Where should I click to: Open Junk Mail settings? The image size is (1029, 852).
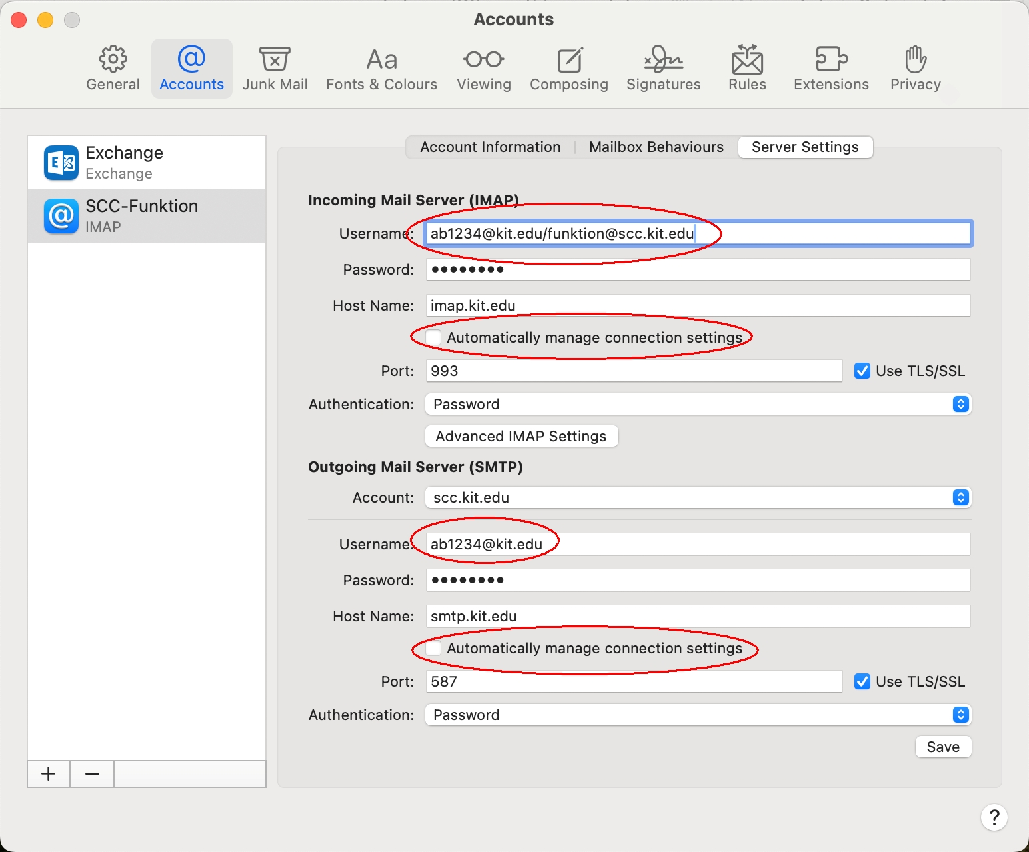(275, 69)
